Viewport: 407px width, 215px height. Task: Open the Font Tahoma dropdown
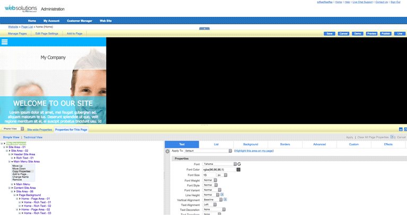(219, 164)
